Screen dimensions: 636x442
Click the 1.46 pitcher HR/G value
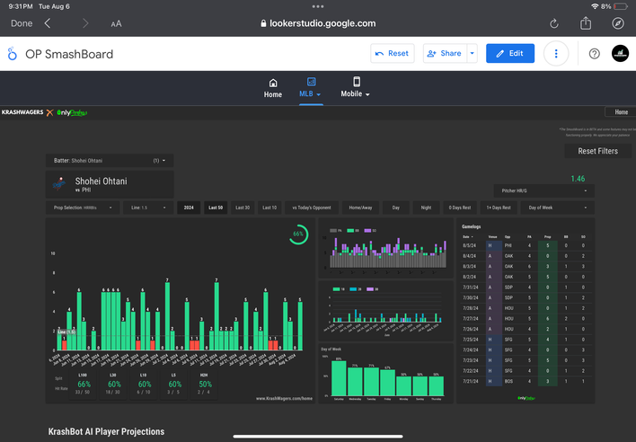pos(578,179)
